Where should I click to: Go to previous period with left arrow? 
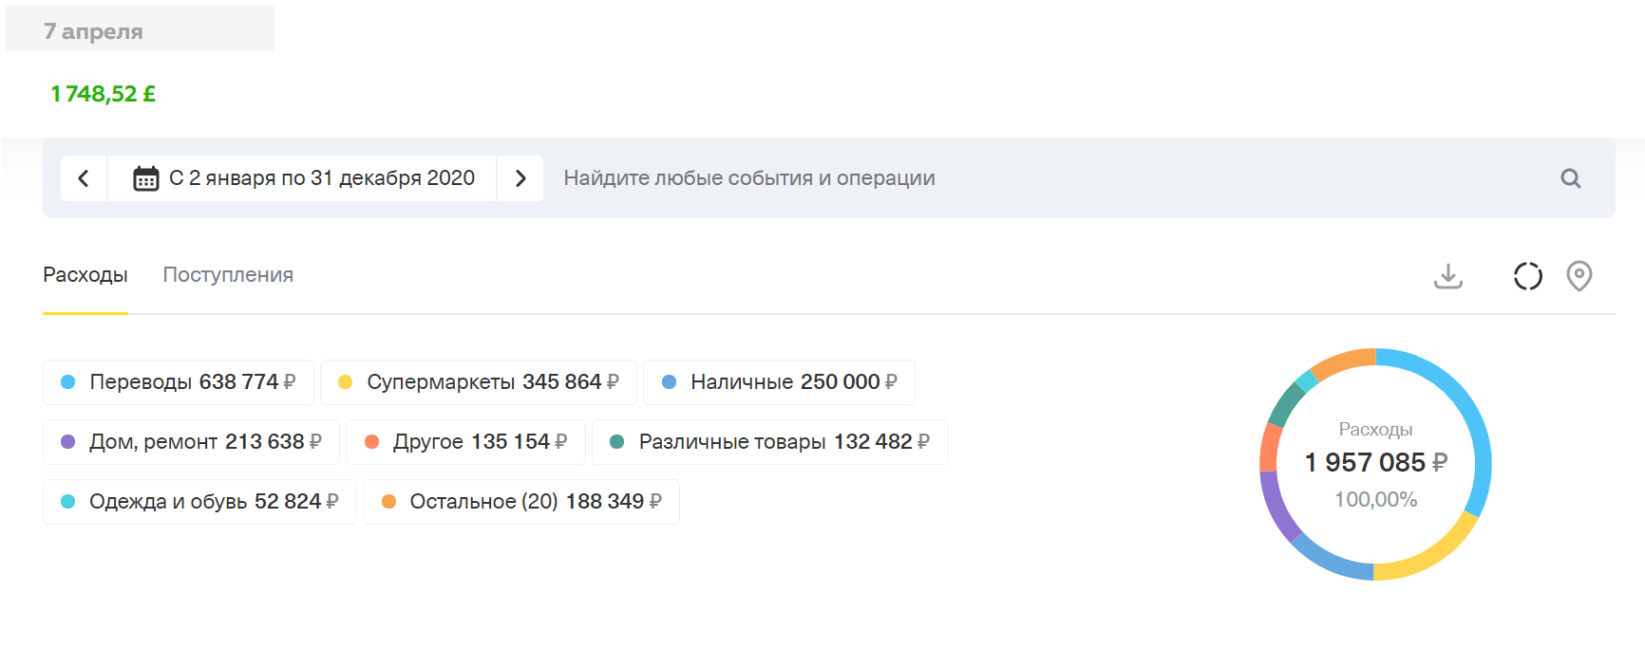point(84,178)
